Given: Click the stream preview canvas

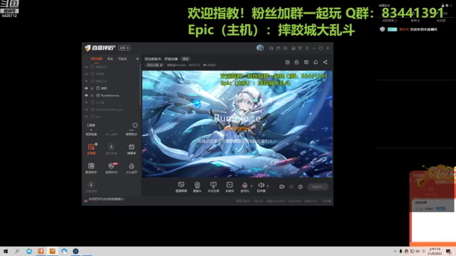Looking at the screenshot, I should point(237,124).
